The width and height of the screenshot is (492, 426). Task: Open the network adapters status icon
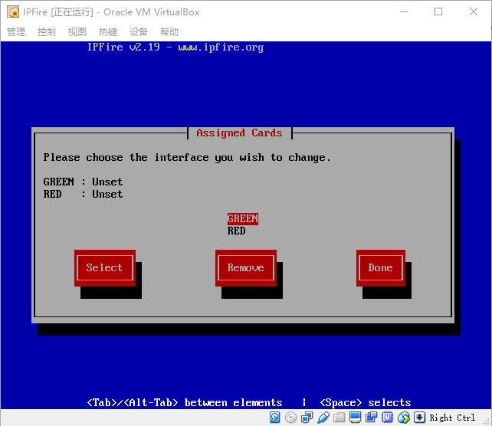(x=307, y=418)
